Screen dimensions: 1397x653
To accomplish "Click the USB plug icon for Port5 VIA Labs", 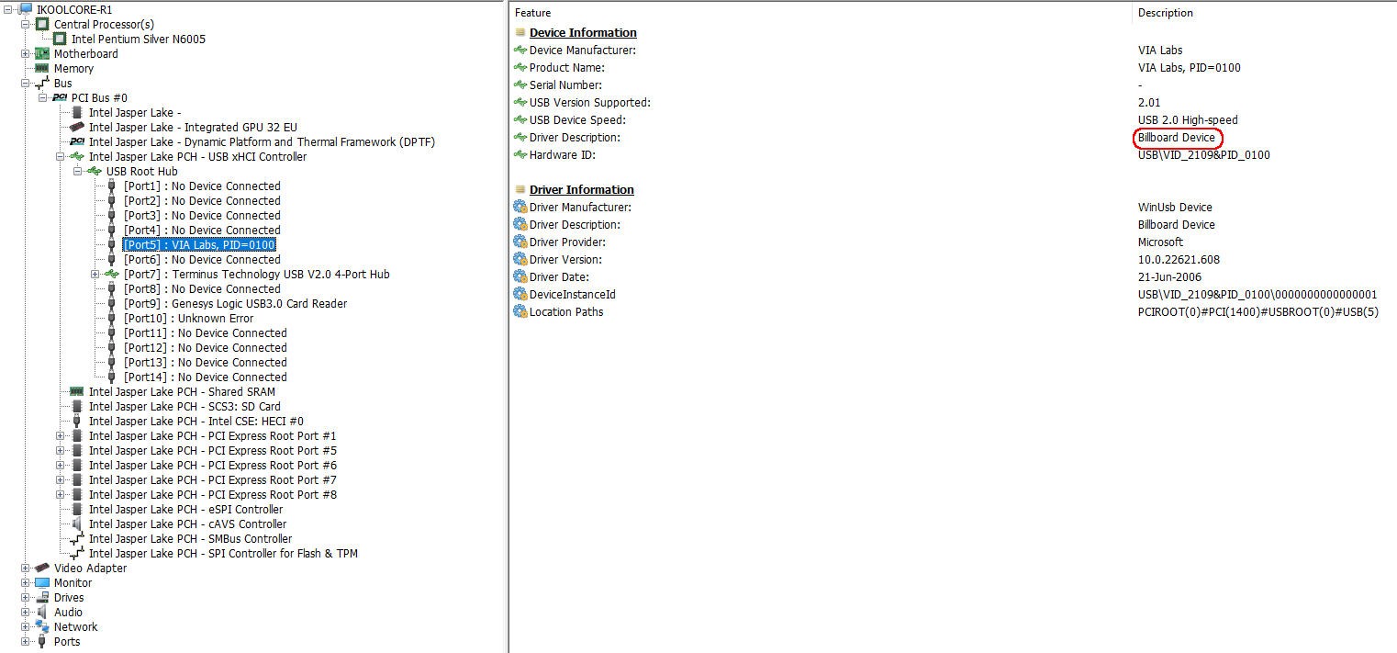I will pyautogui.click(x=112, y=244).
